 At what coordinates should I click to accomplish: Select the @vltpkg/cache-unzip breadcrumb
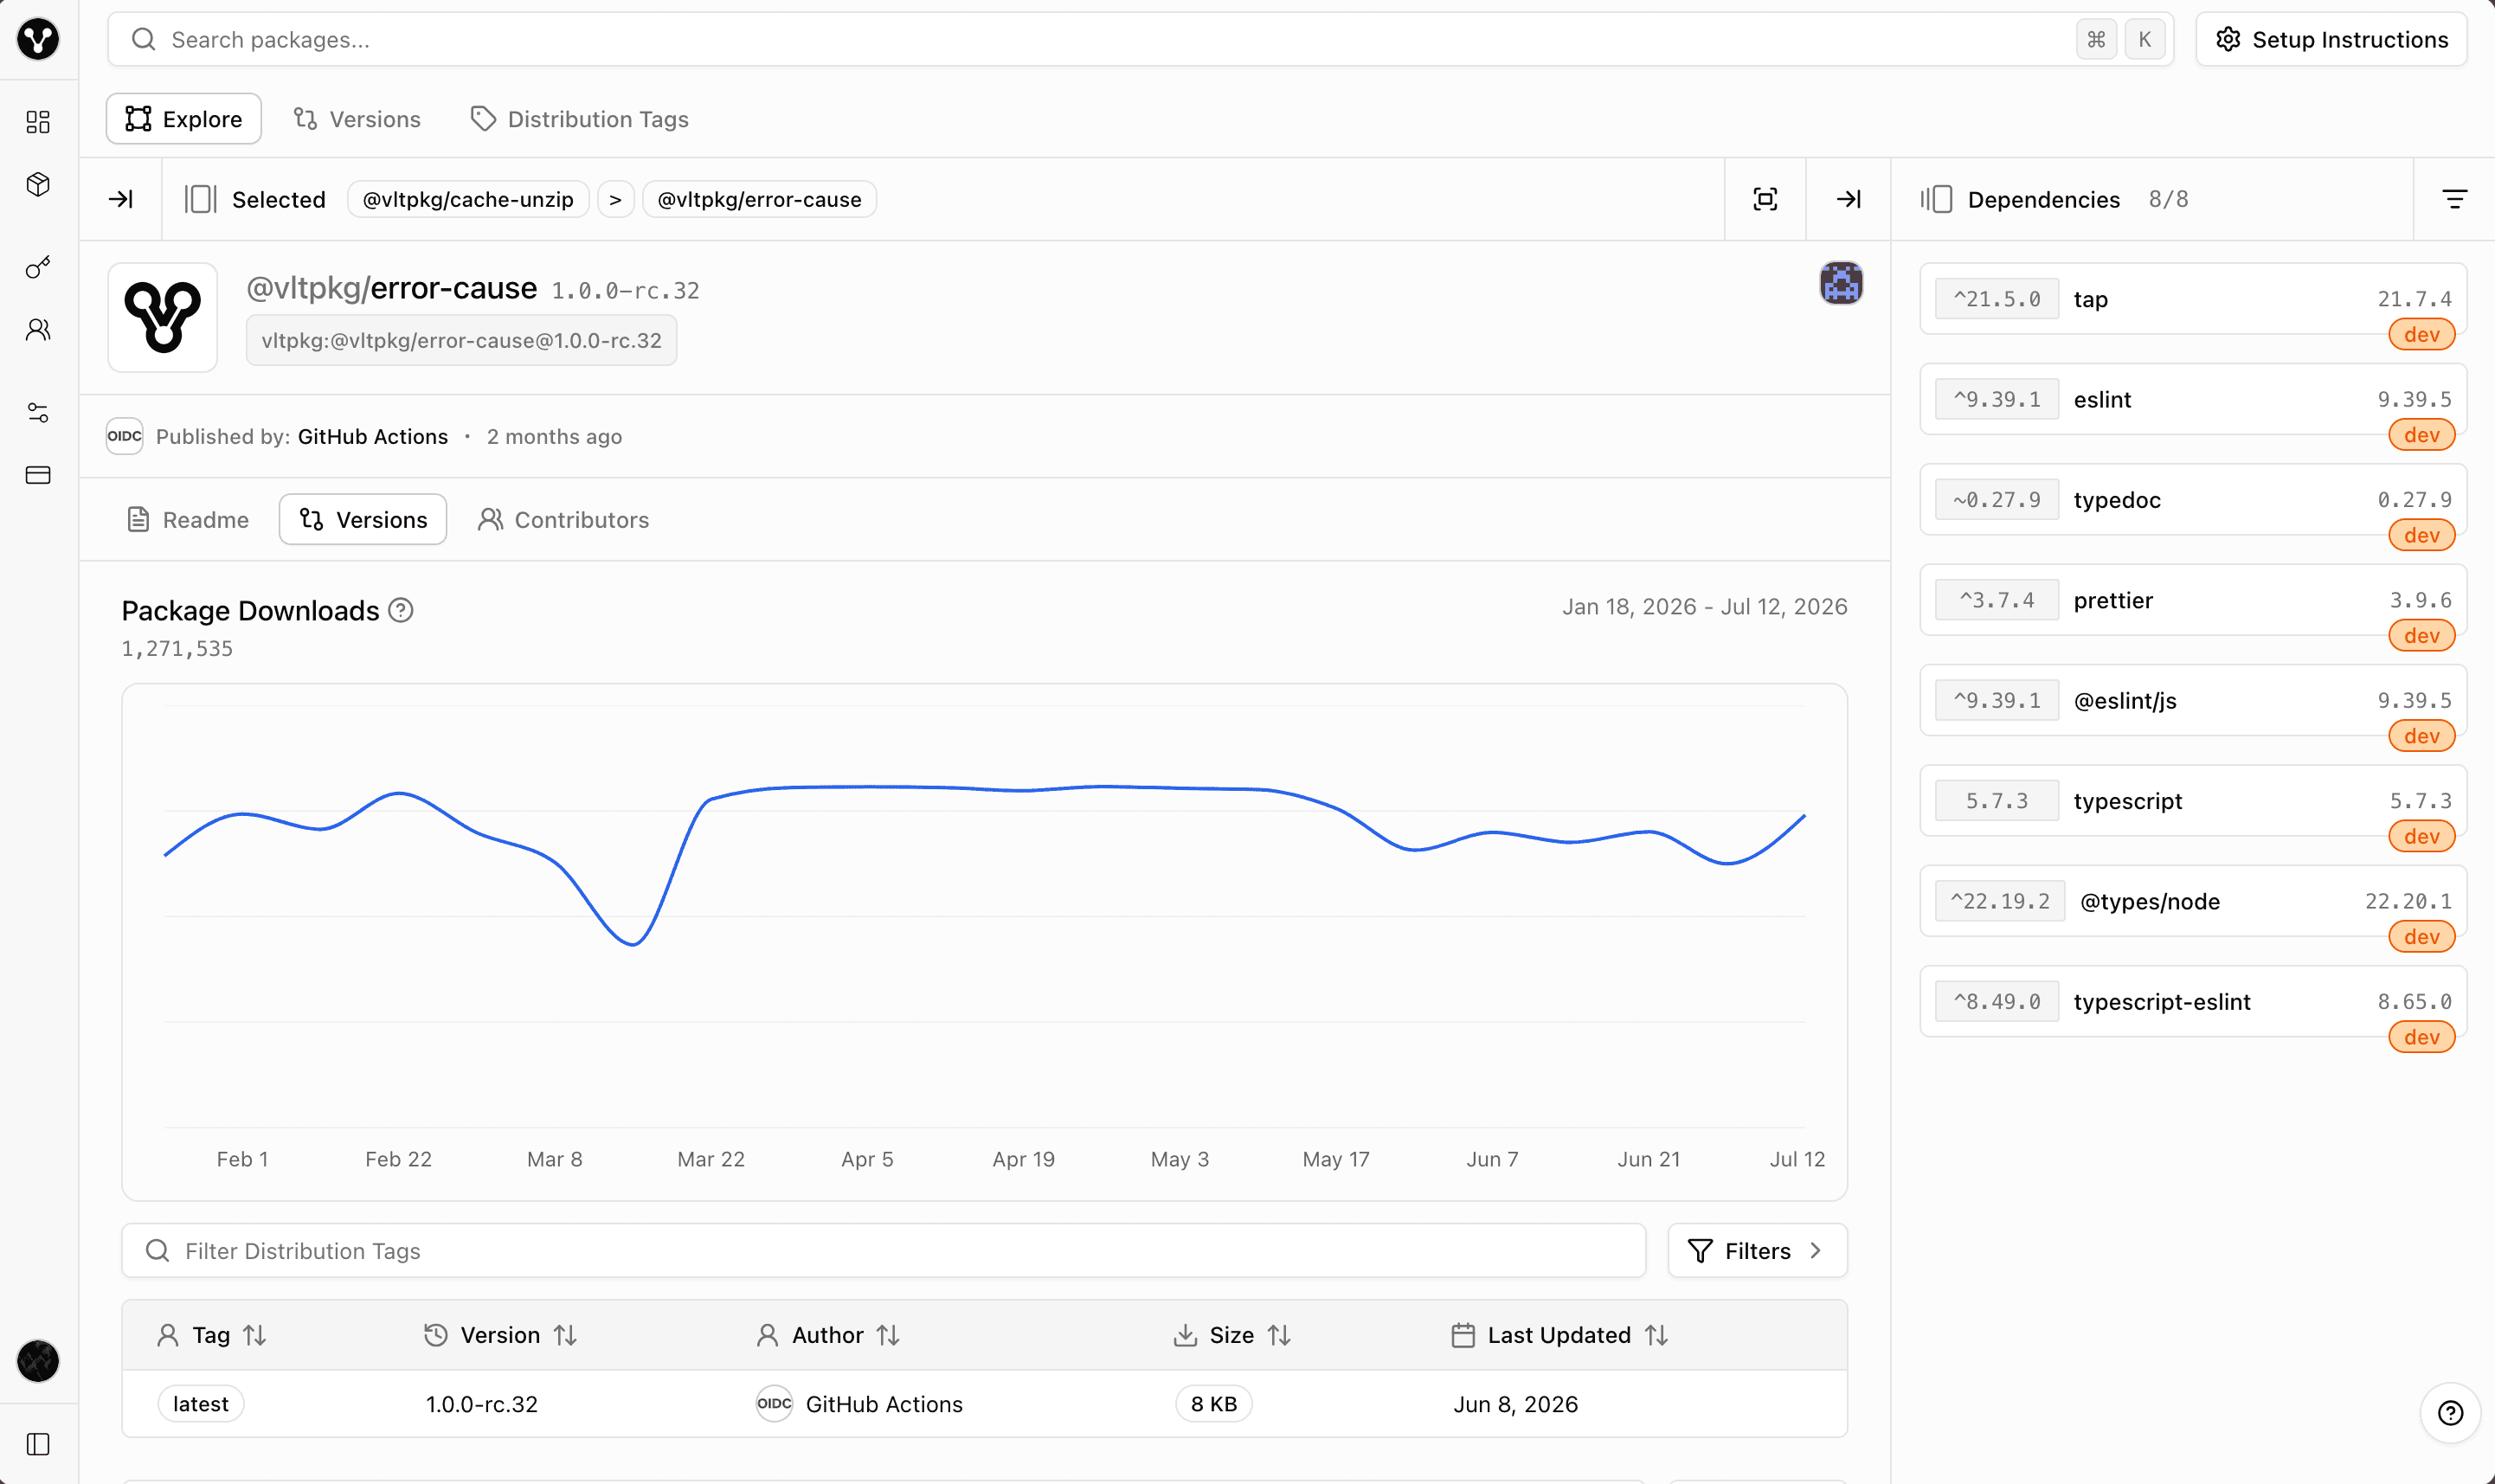(x=468, y=199)
